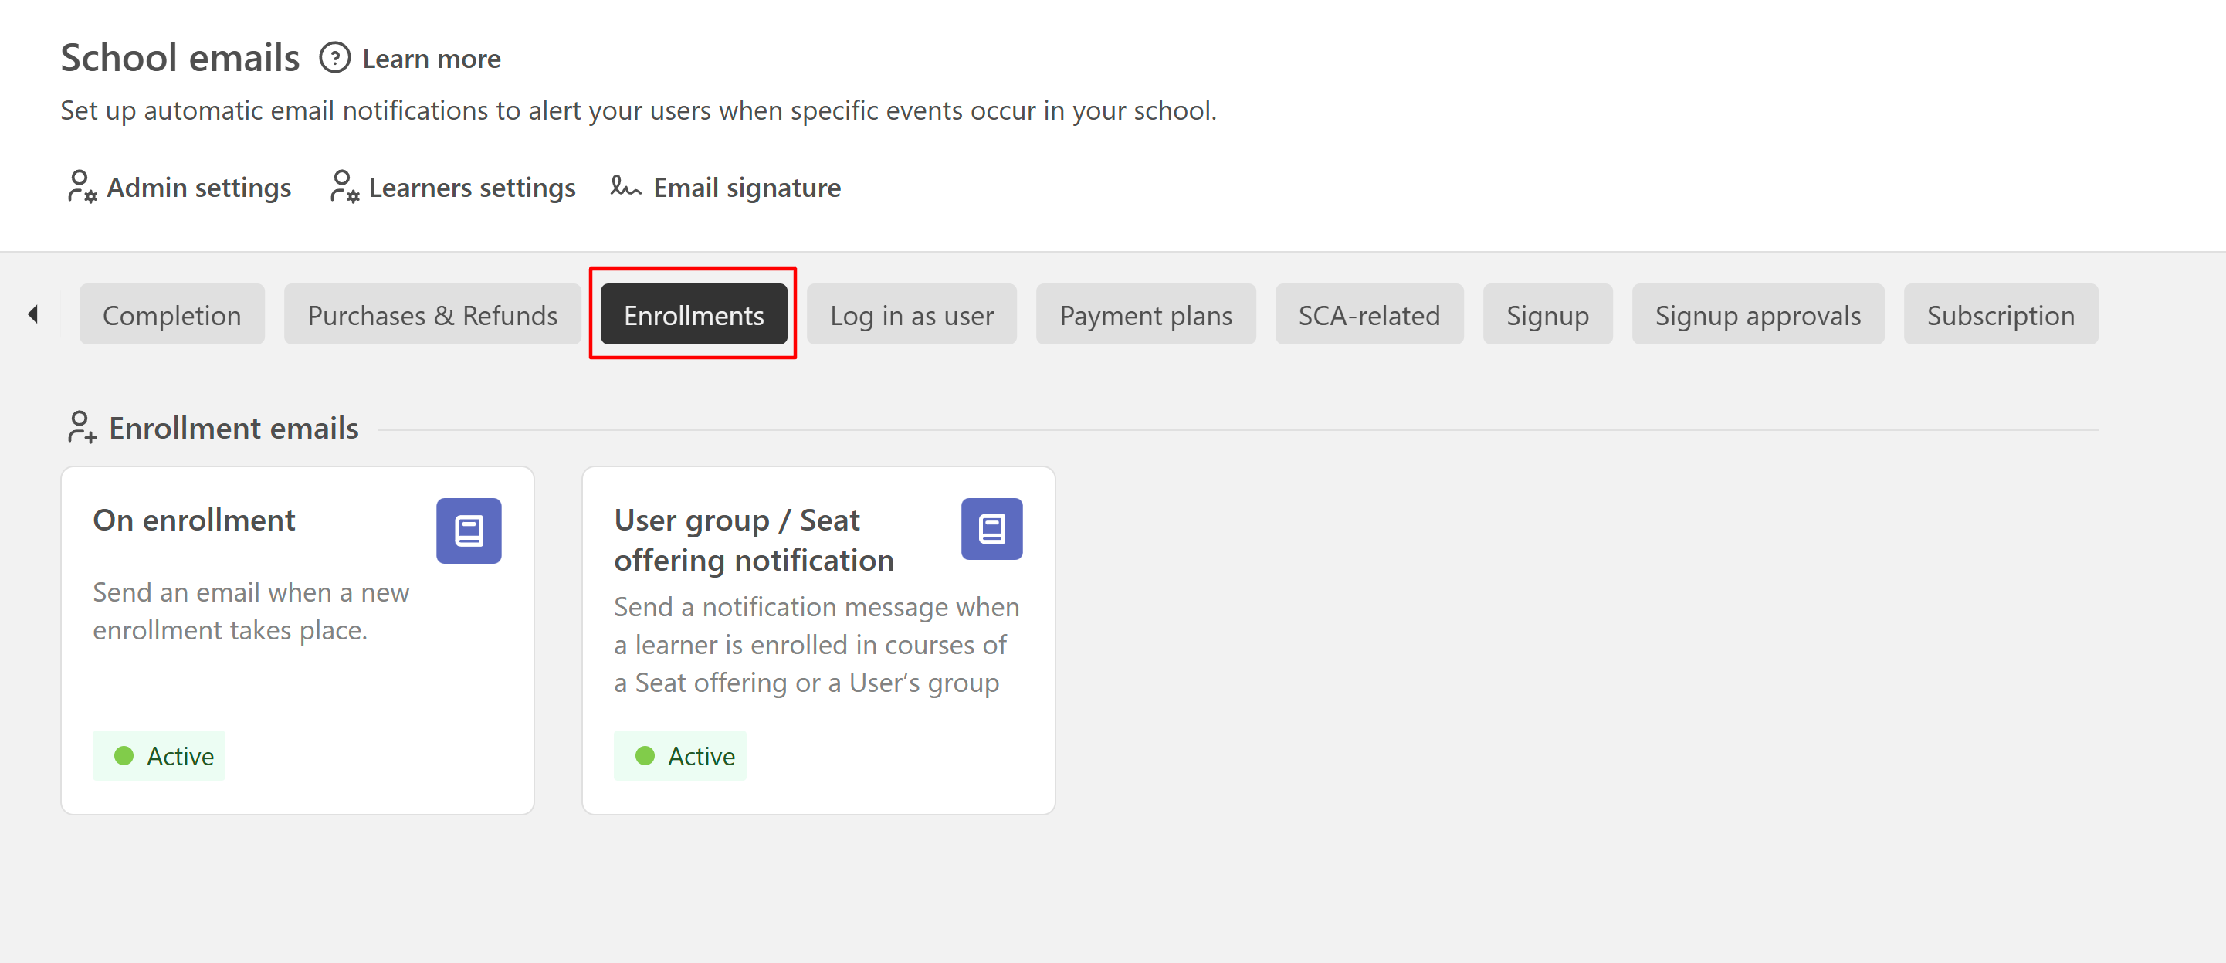Click the Admin settings user-gear icon
Screen dimensions: 2226x963
point(81,187)
